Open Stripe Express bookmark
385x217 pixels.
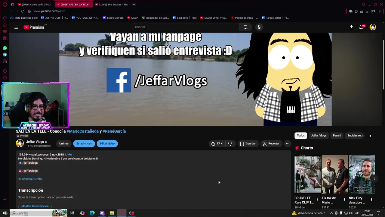tap(113, 18)
